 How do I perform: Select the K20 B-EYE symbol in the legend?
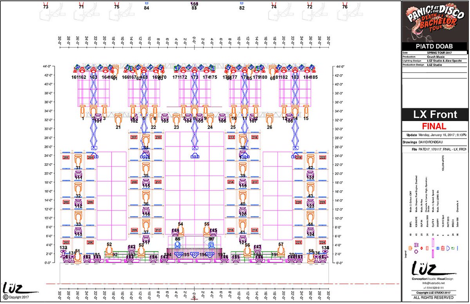click(x=416, y=245)
